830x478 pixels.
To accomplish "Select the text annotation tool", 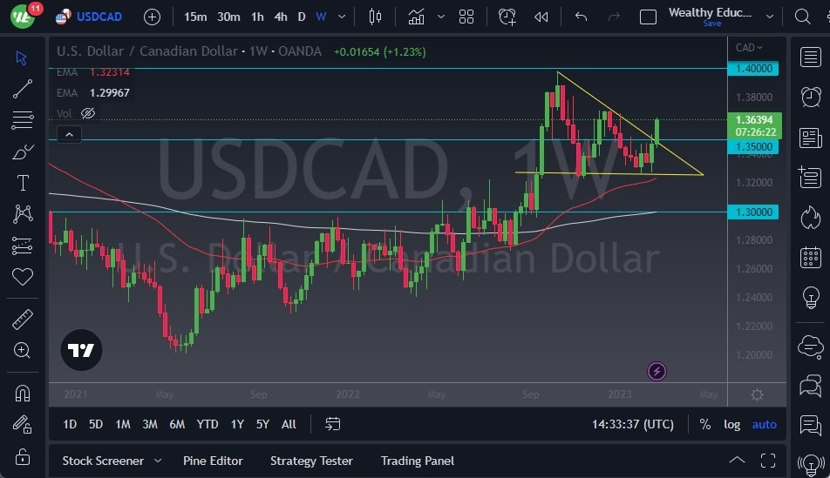I will (x=23, y=183).
